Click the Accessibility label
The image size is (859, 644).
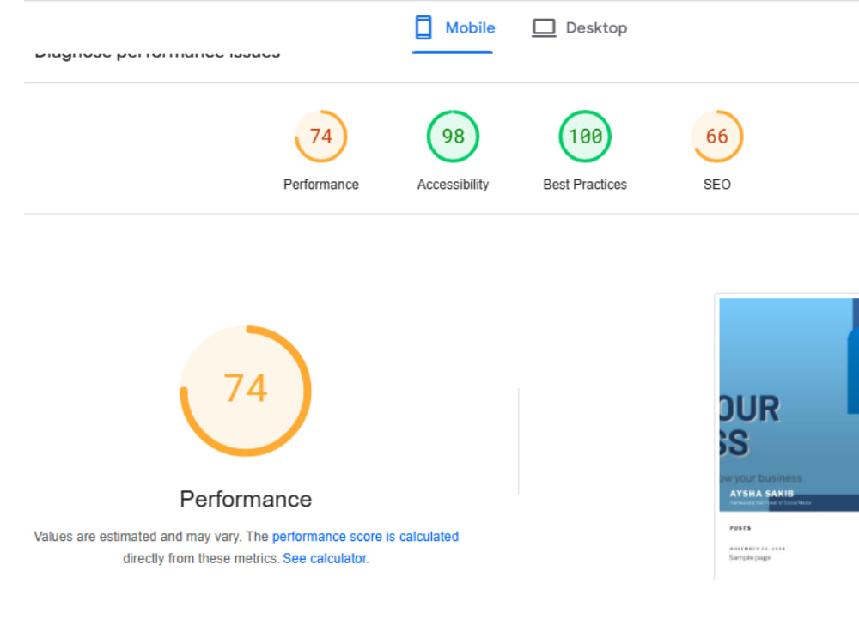453,185
